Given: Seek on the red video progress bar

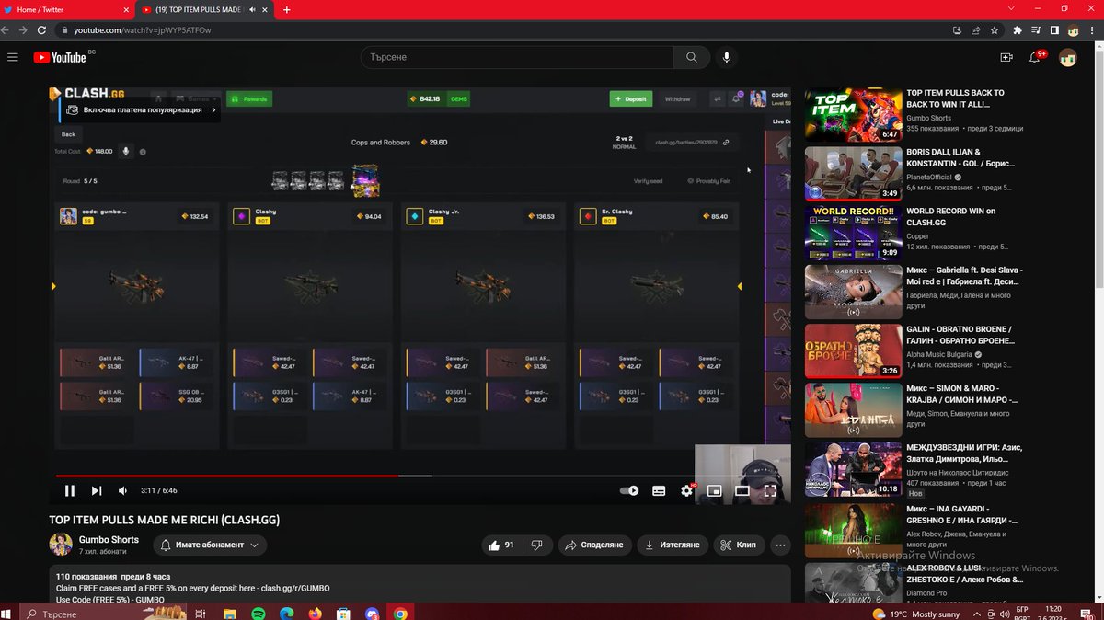Looking at the screenshot, I should [x=226, y=476].
